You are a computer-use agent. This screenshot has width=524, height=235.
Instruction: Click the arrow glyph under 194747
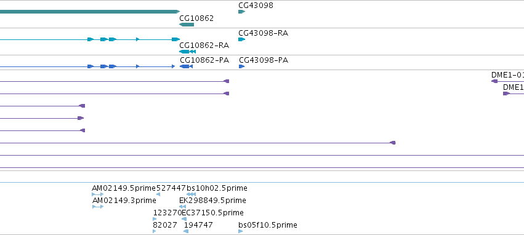tap(186, 231)
